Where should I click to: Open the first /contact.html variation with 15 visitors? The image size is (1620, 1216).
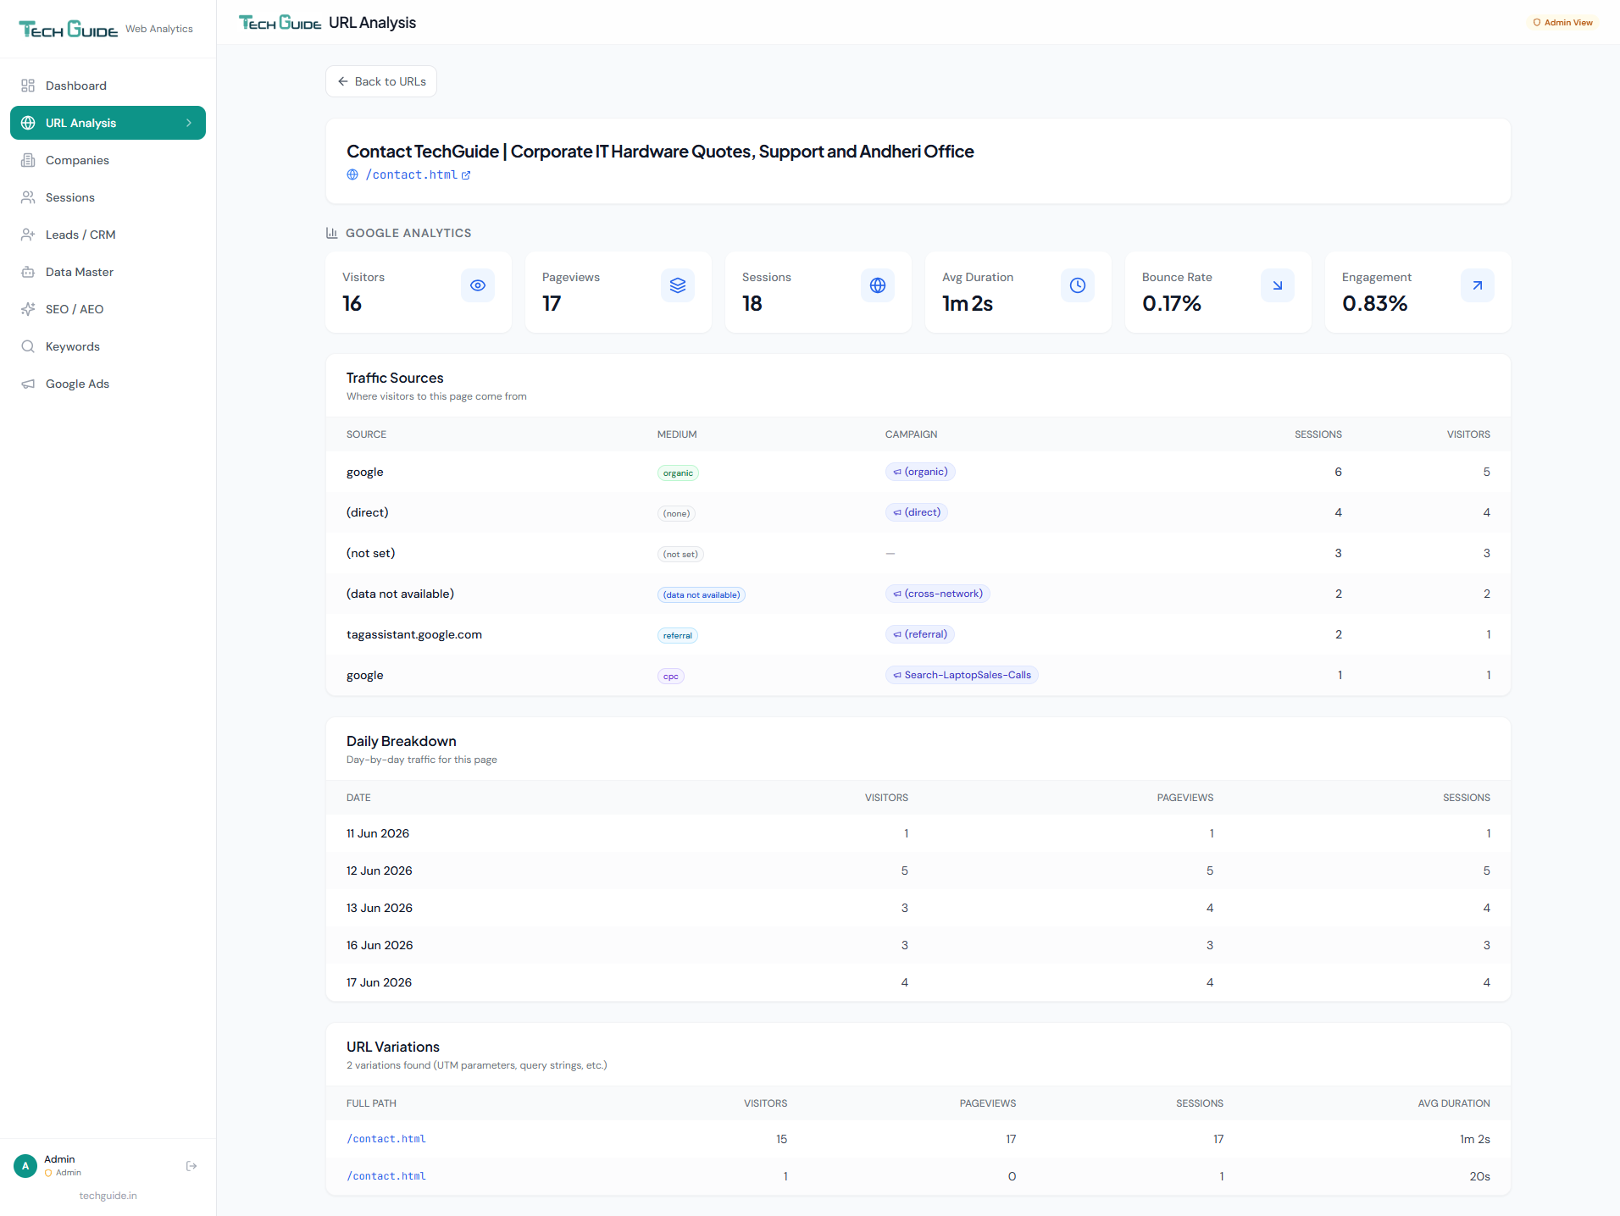386,1139
